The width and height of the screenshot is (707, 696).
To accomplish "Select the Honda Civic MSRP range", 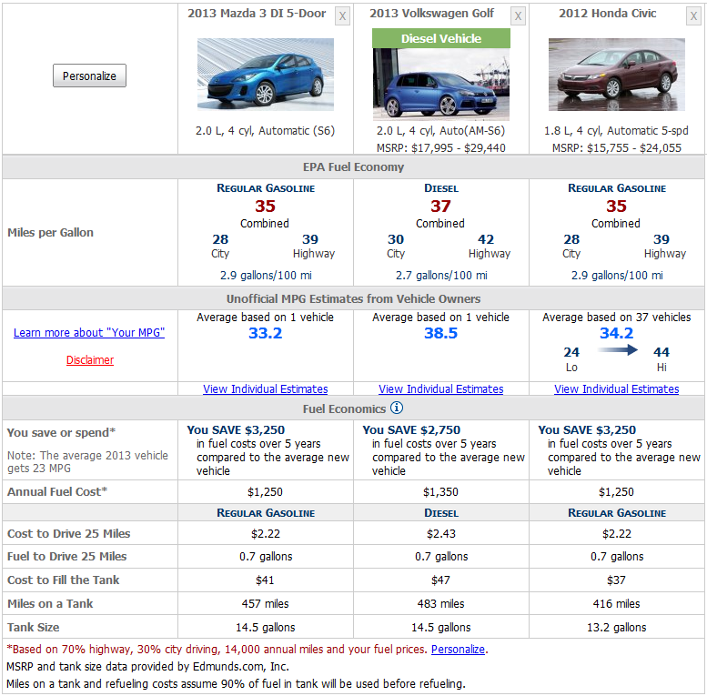I will coord(617,148).
